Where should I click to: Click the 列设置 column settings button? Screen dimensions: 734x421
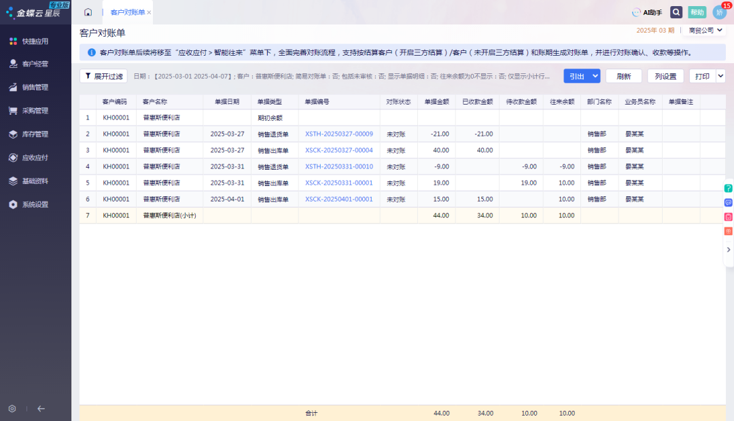click(665, 76)
